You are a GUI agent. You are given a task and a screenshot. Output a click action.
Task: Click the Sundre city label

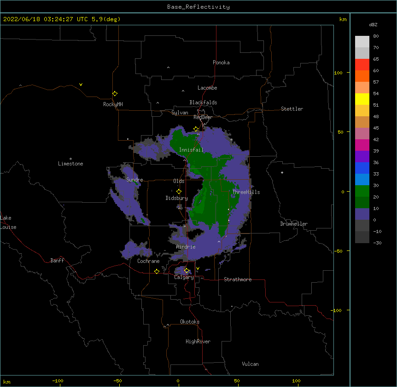[134, 180]
